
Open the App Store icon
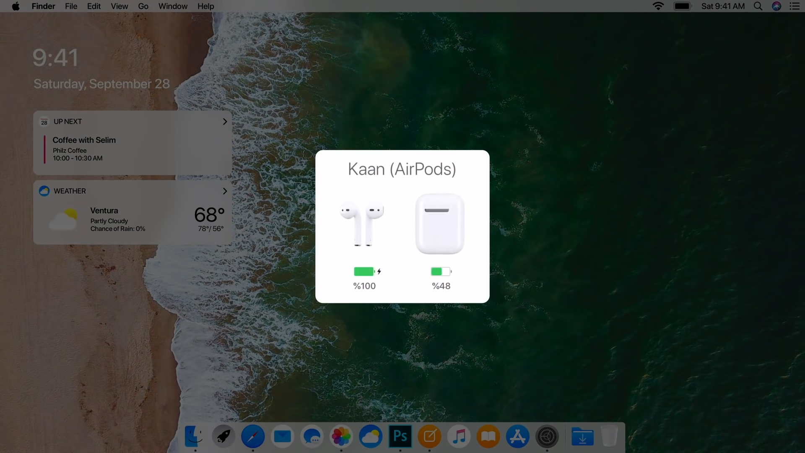point(518,437)
